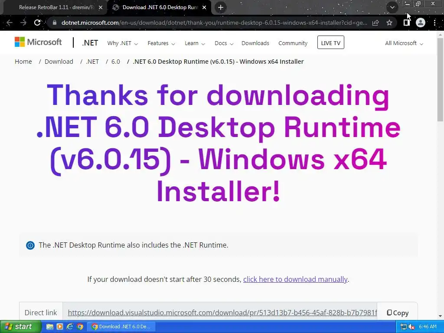Bookmark this page with the star icon
The height and width of the screenshot is (333, 444).
[389, 23]
